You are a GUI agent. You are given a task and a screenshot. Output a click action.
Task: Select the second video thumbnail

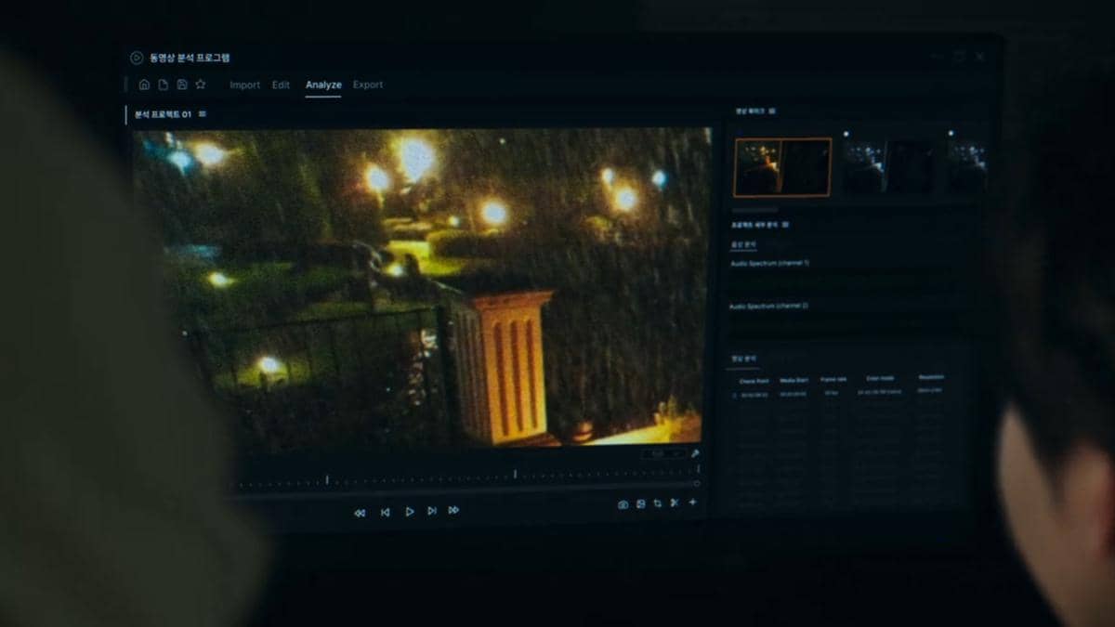click(x=888, y=167)
